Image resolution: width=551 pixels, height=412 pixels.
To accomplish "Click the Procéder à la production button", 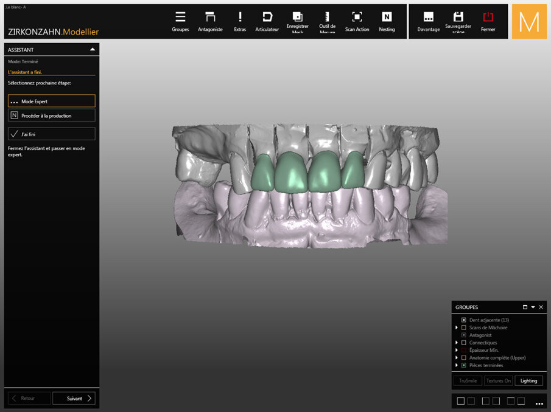I will point(51,115).
